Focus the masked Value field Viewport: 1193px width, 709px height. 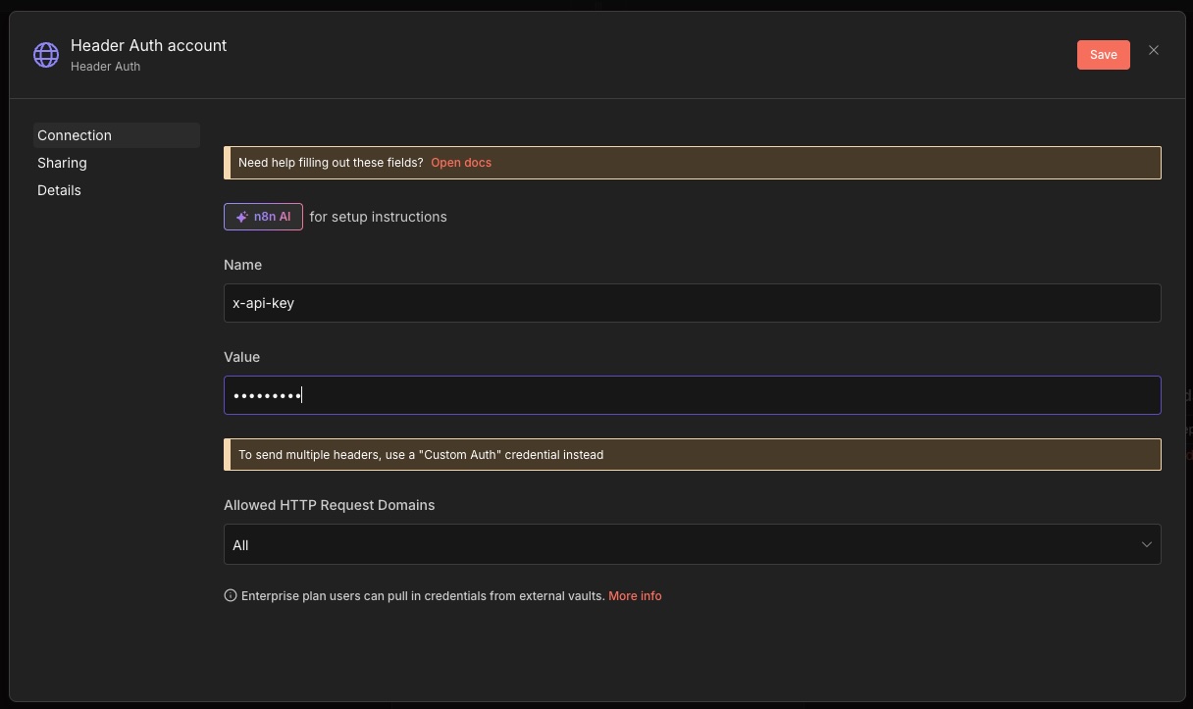pos(693,394)
